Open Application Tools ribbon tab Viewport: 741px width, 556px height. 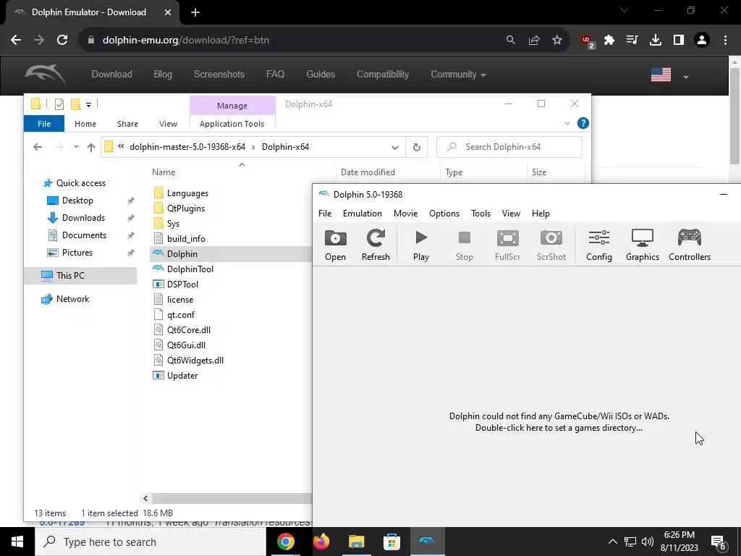(232, 123)
